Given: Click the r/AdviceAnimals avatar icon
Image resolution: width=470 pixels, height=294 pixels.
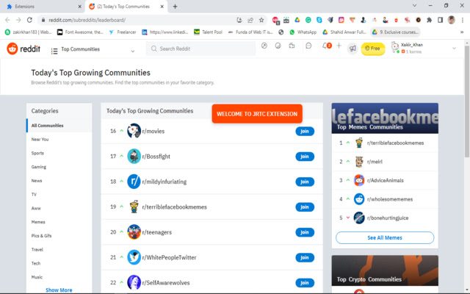Looking at the screenshot, I should pos(359,180).
